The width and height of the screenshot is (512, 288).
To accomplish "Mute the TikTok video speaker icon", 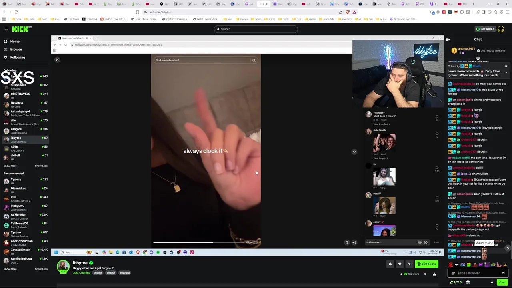I will pos(354,242).
